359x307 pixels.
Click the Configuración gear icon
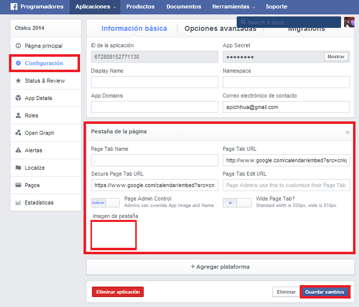coord(18,63)
